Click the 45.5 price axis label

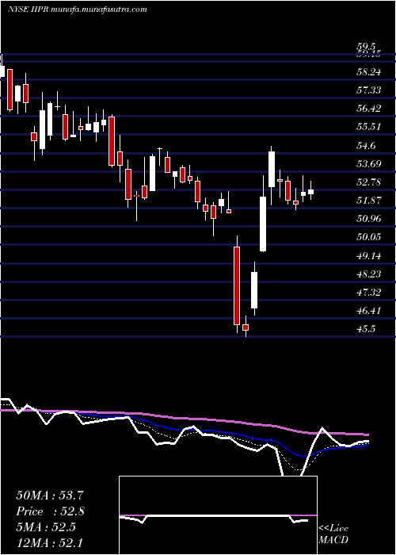[x=366, y=329]
